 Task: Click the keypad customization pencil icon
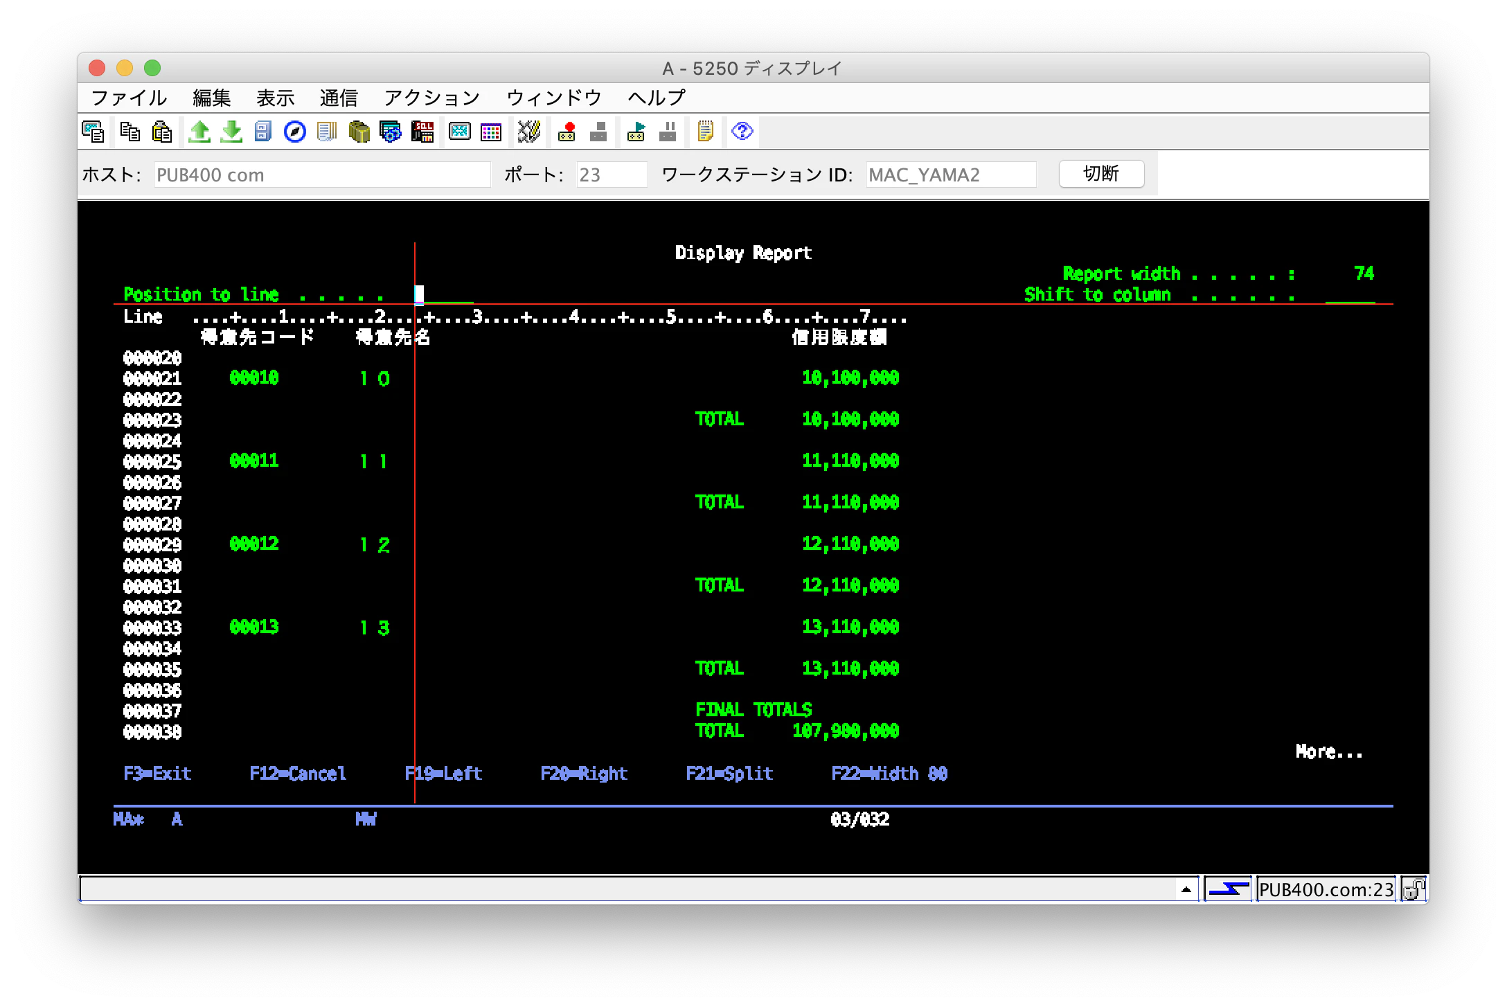[x=529, y=132]
